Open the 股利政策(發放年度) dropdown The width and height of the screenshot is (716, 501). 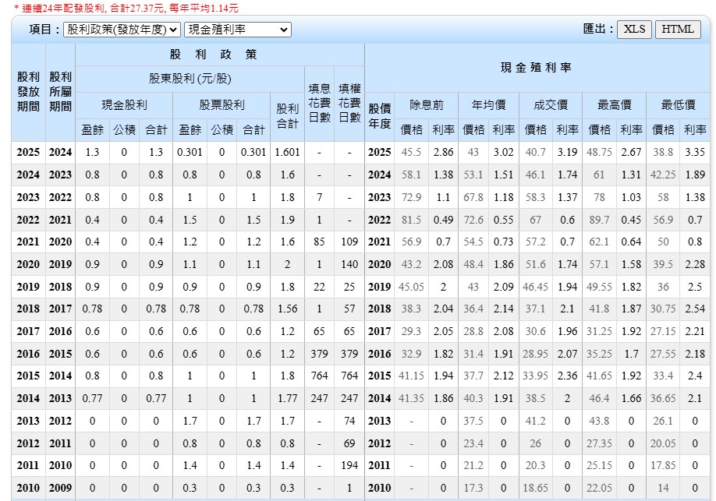(x=122, y=30)
